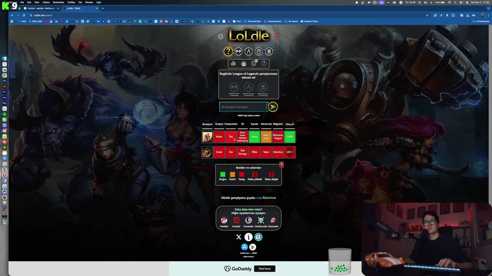
Task: Switch to the Splash art mode icon
Action: tap(269, 51)
